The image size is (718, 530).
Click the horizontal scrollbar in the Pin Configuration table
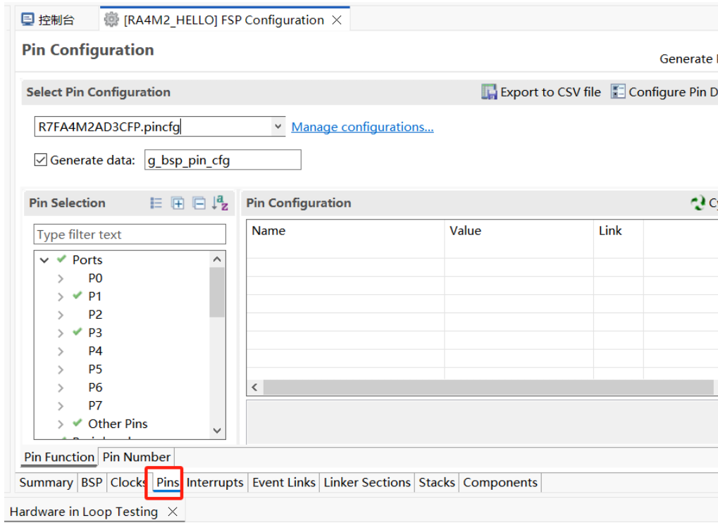pyautogui.click(x=488, y=387)
